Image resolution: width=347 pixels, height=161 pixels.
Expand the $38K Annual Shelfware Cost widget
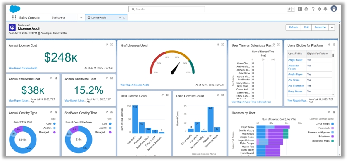coord(56,78)
